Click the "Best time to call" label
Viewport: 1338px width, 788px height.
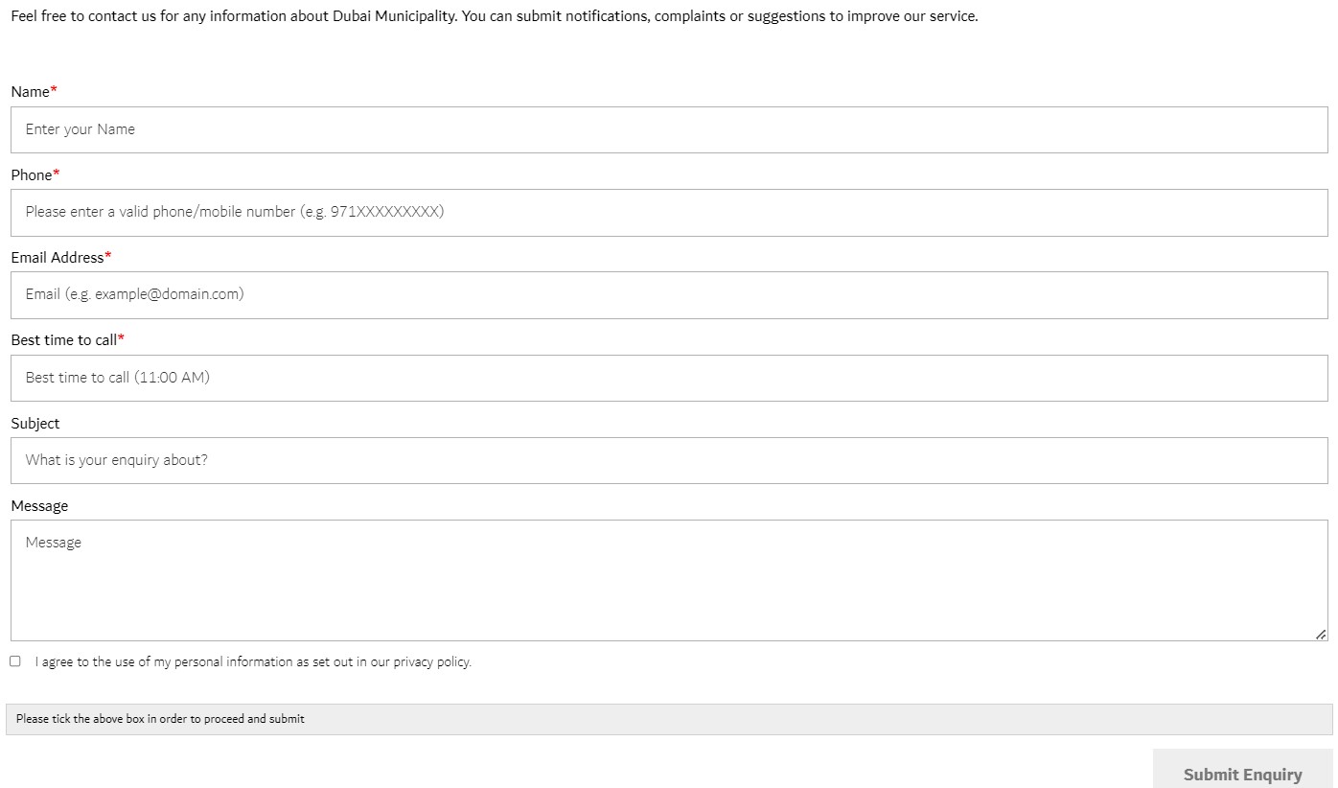coord(63,340)
